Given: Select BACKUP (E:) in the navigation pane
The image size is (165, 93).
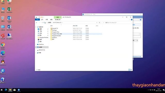Looking at the screenshot, I should (x=42, y=50).
